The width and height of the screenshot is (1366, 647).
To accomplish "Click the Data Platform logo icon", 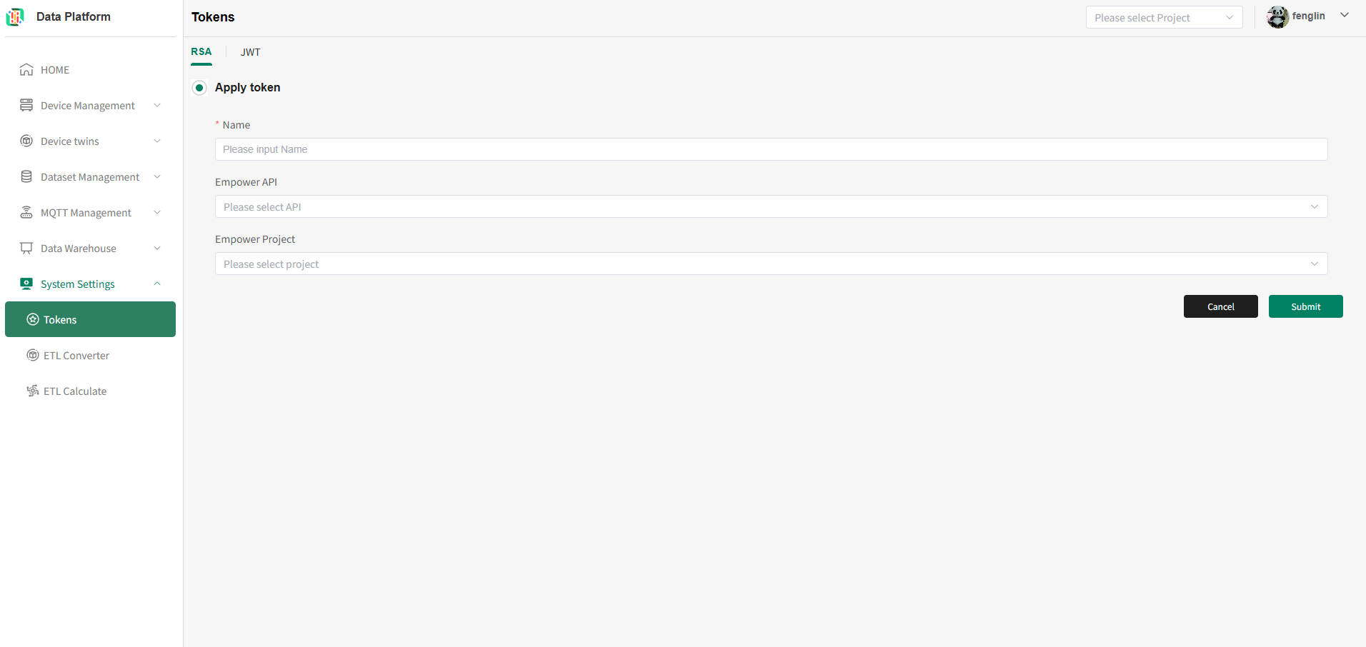I will click(x=15, y=16).
